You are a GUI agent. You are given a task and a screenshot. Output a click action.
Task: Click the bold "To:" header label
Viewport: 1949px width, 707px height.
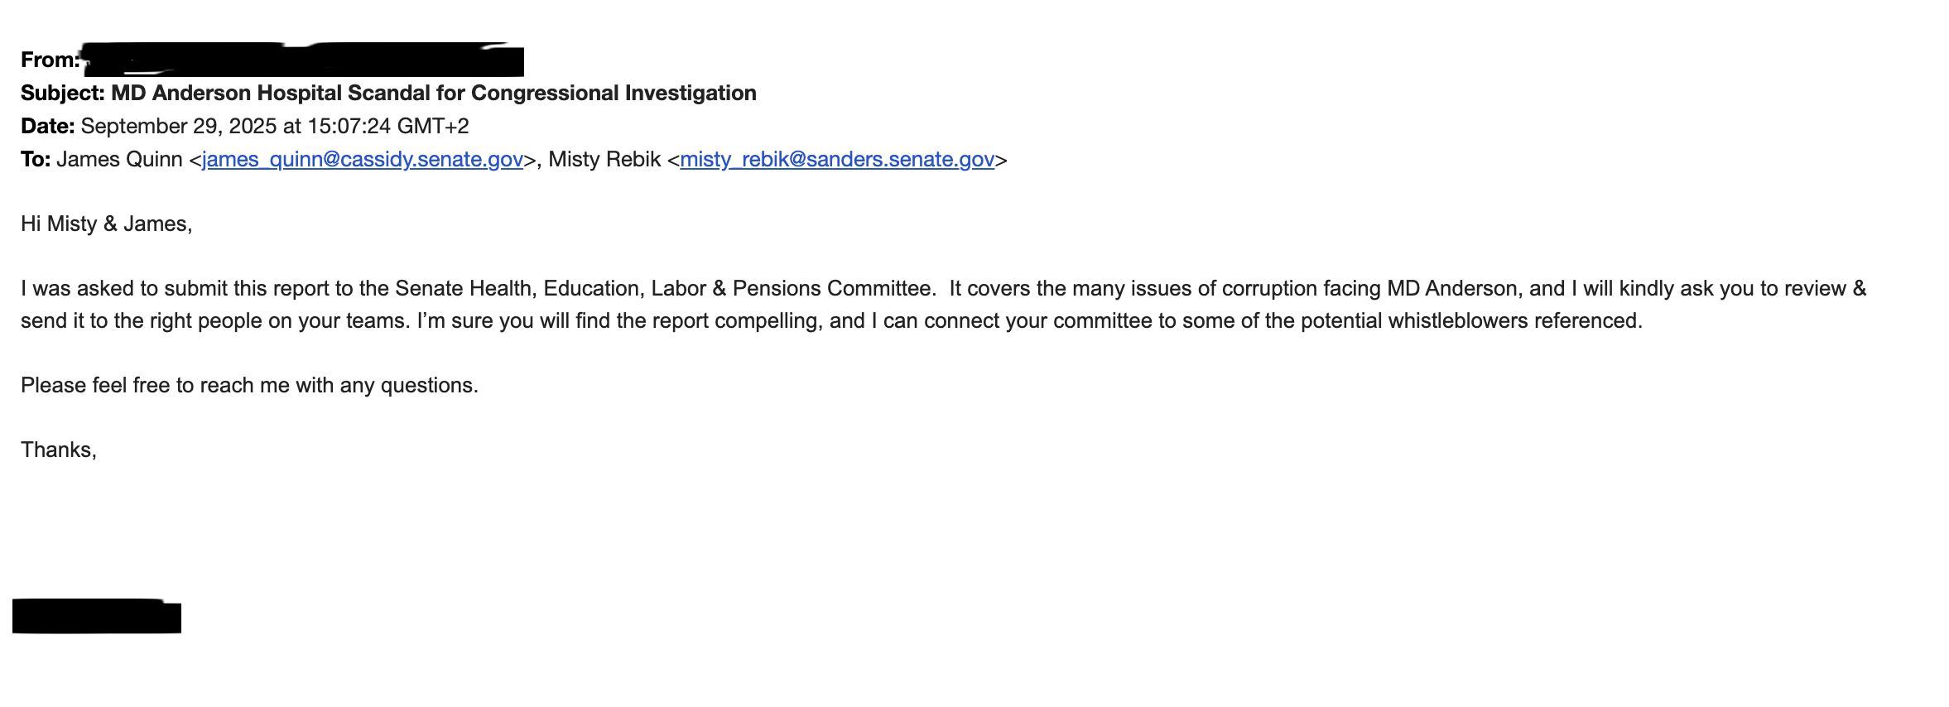click(36, 160)
